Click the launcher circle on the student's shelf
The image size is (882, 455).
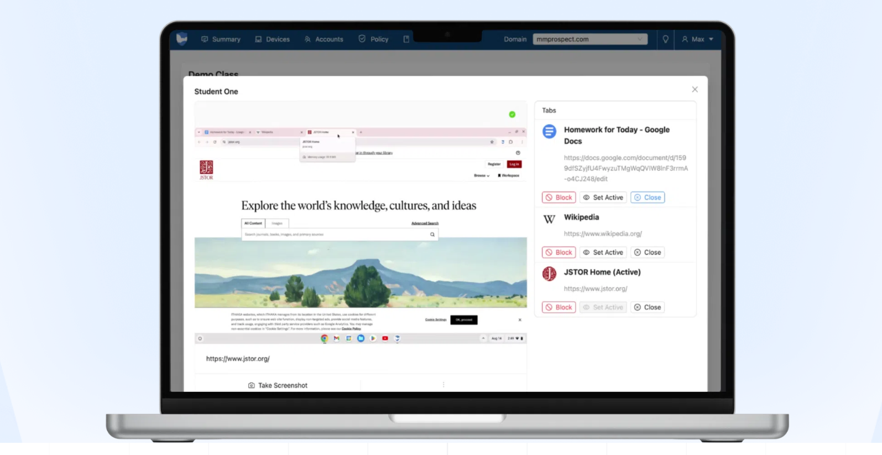click(x=200, y=339)
